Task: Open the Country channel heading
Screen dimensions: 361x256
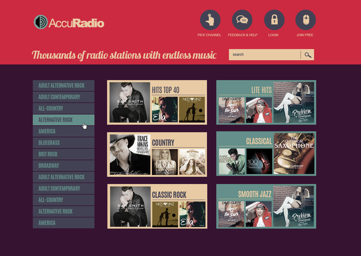Action: tap(163, 142)
